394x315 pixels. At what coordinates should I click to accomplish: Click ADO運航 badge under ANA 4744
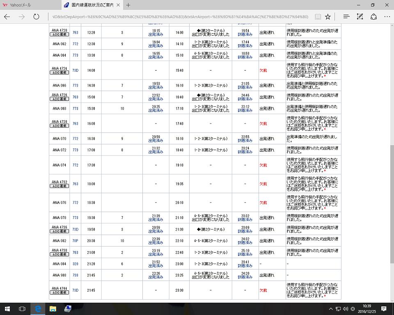tap(59, 292)
